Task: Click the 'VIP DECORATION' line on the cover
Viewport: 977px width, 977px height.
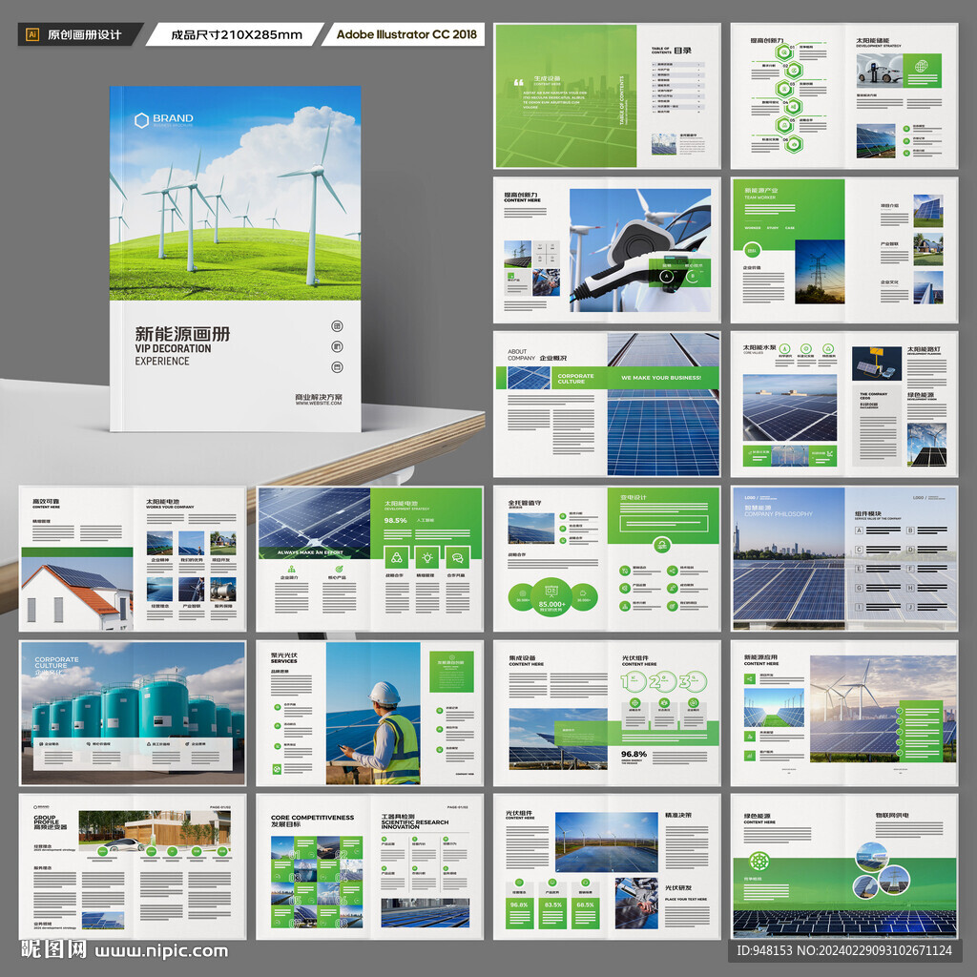Action: [x=174, y=349]
